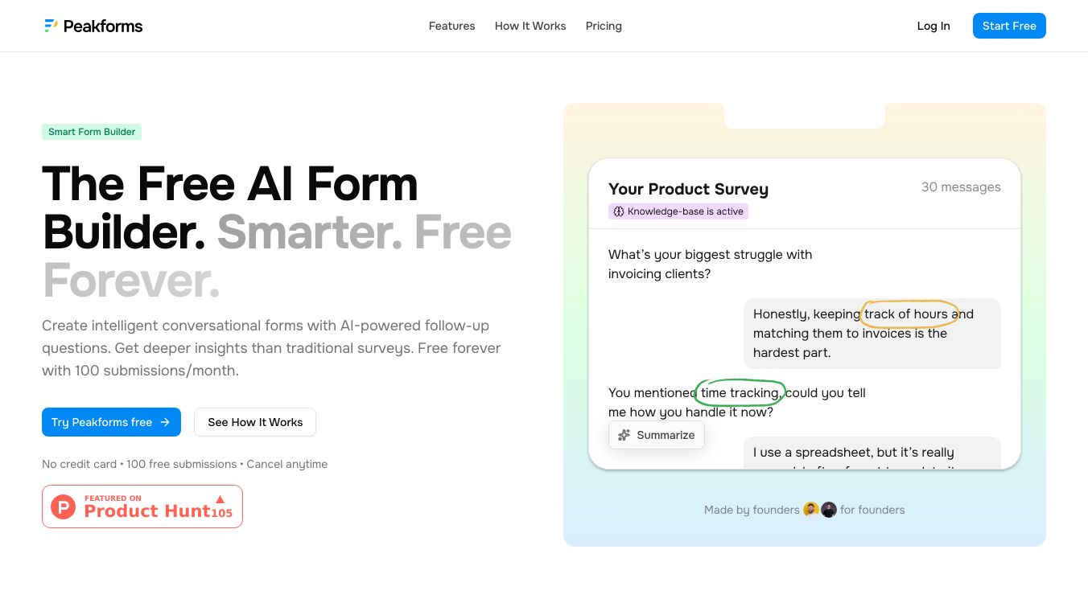Click the arrow on Try Peakforms free

[165, 422]
